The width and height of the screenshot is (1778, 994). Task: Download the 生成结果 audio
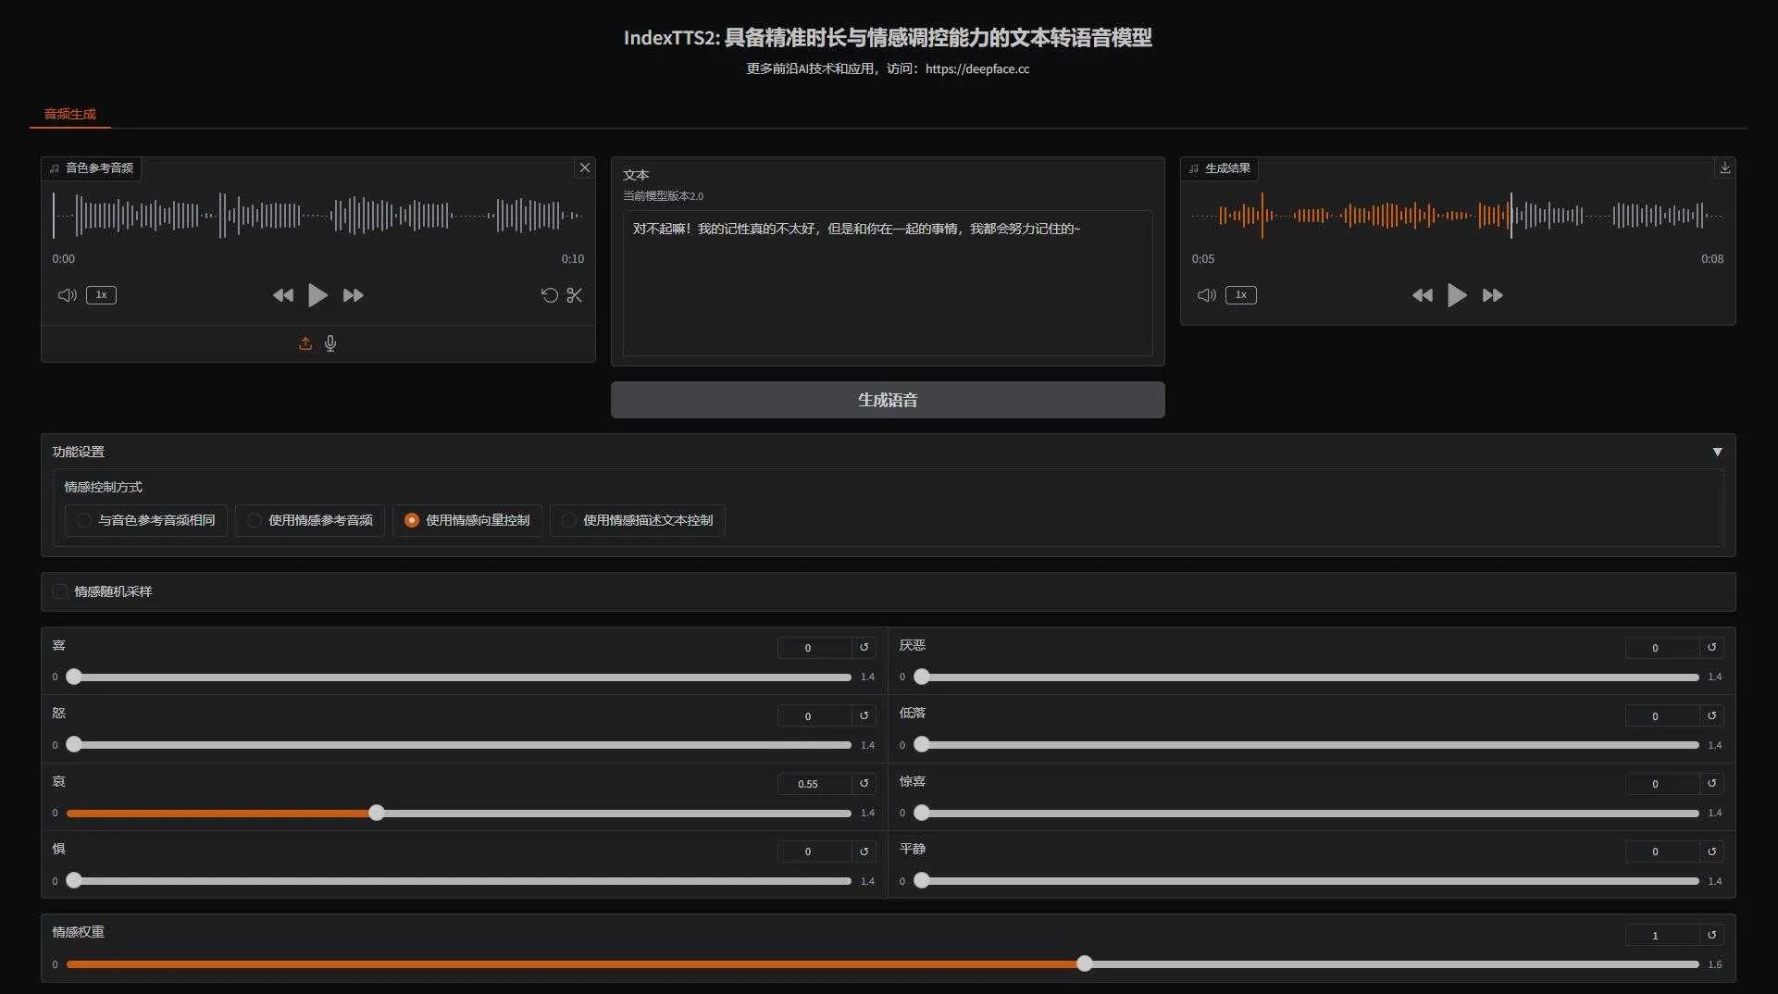coord(1724,168)
